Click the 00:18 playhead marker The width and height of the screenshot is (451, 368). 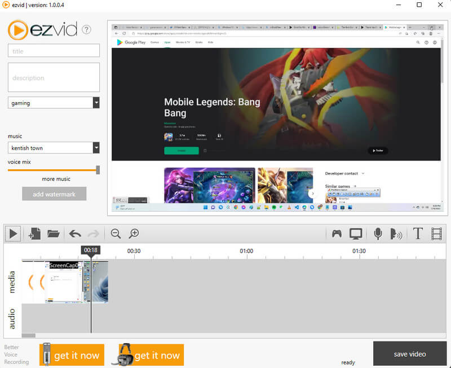[x=91, y=250]
